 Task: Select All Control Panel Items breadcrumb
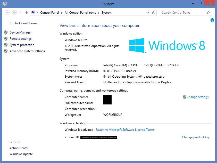tap(80, 13)
